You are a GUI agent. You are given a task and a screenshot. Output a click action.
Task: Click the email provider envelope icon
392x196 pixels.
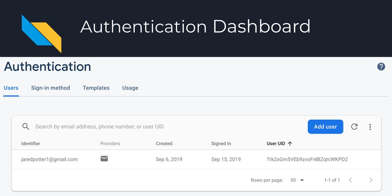click(x=104, y=158)
